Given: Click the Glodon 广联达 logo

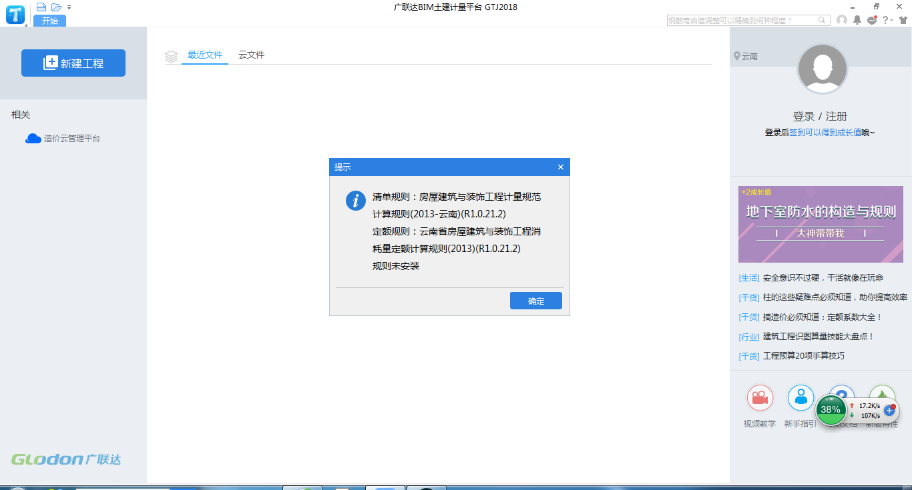Looking at the screenshot, I should (66, 459).
